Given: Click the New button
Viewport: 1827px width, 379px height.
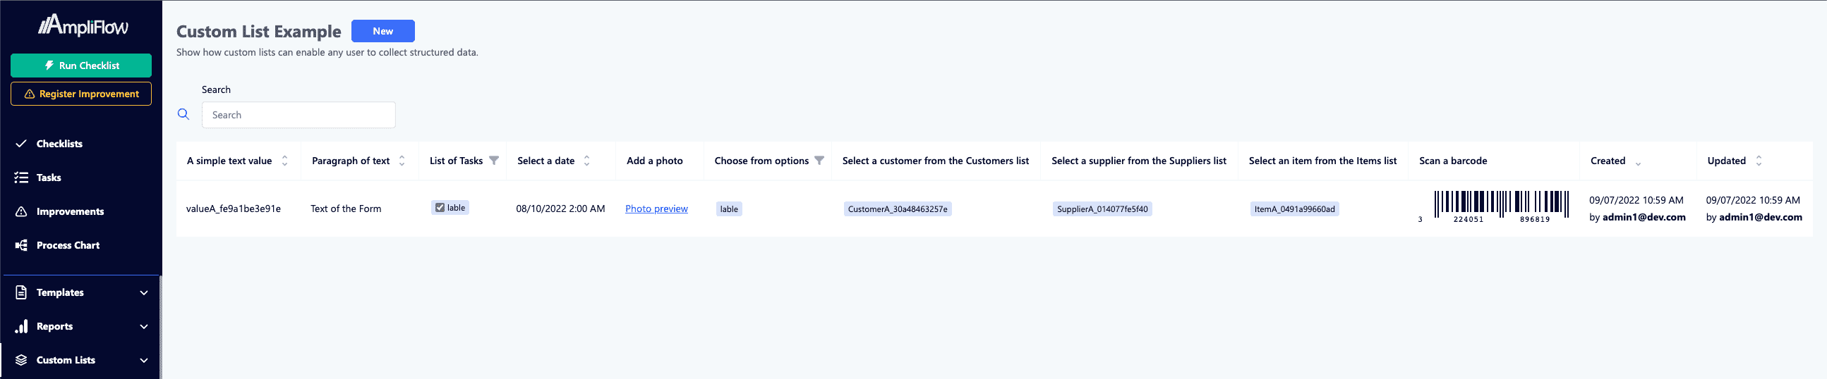Looking at the screenshot, I should (x=382, y=31).
